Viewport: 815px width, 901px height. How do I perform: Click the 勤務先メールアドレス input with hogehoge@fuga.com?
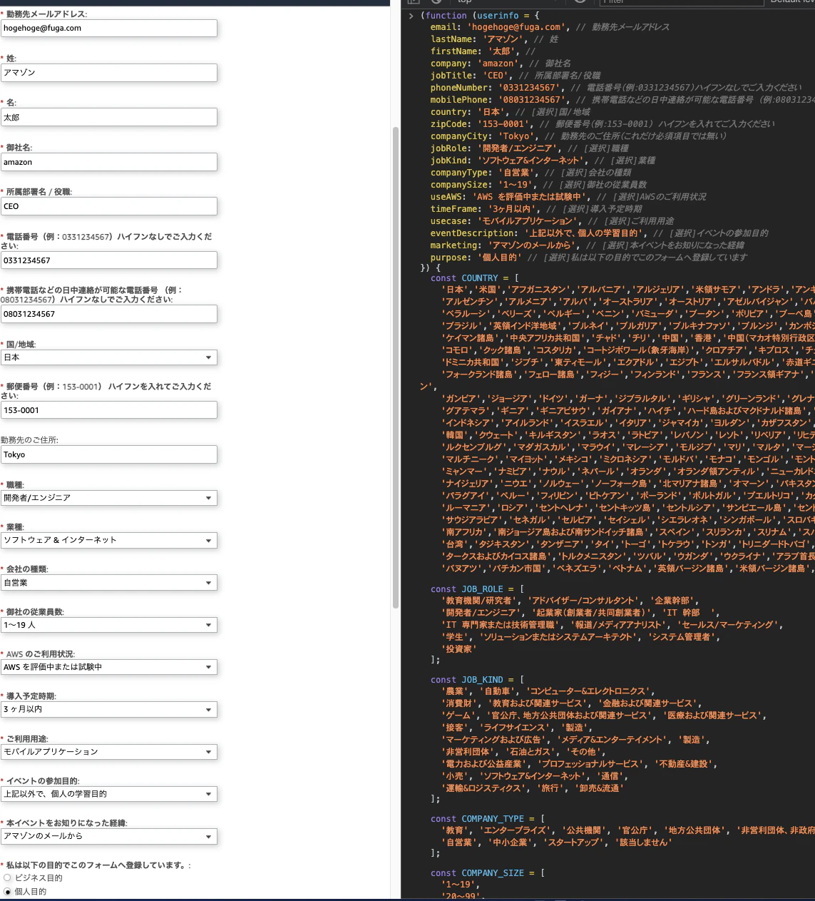pyautogui.click(x=108, y=29)
